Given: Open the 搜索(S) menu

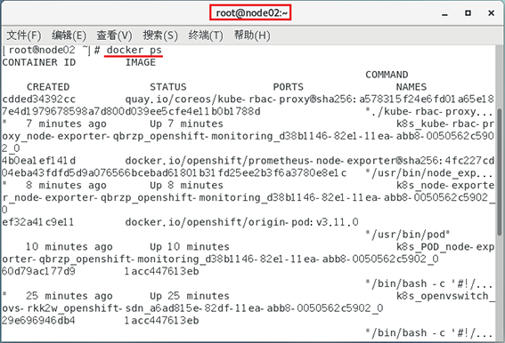Looking at the screenshot, I should pyautogui.click(x=160, y=35).
